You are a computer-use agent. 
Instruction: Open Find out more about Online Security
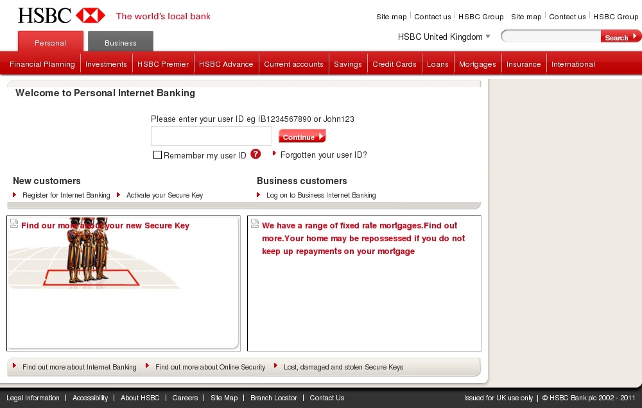point(210,367)
